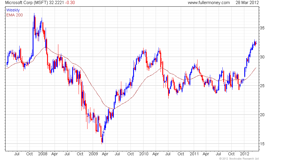Select the Weekly legend label
The image size is (283, 161).
(x=13, y=10)
